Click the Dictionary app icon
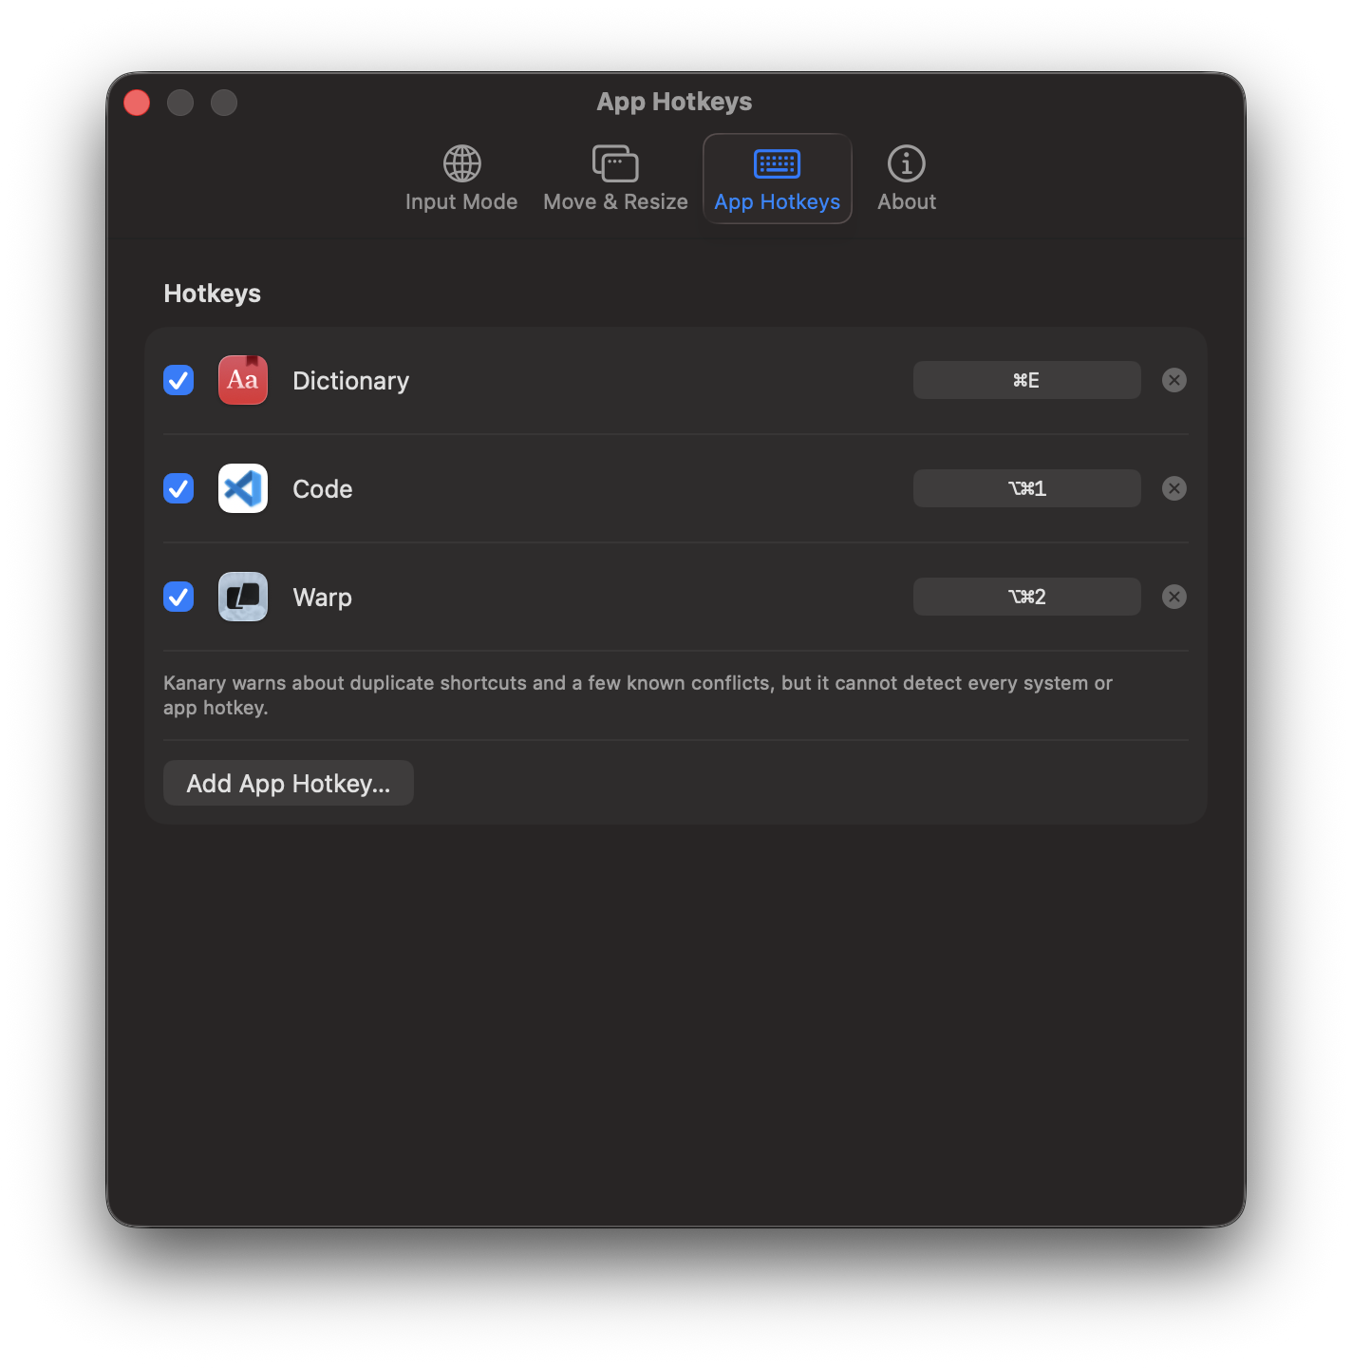The width and height of the screenshot is (1352, 1368). click(x=243, y=380)
